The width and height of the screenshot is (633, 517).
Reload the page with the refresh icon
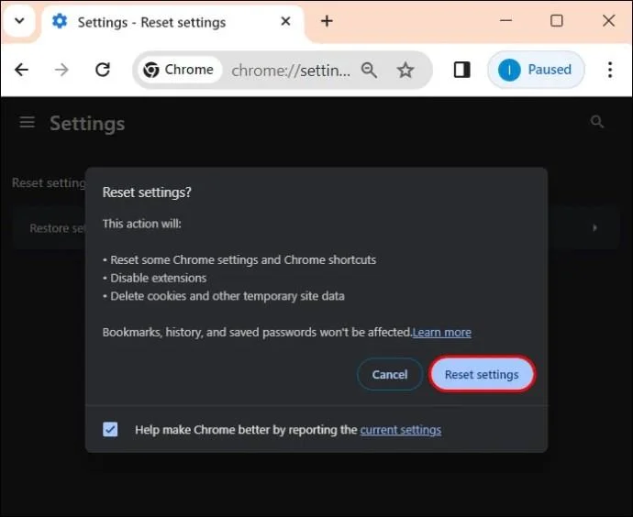click(x=103, y=70)
